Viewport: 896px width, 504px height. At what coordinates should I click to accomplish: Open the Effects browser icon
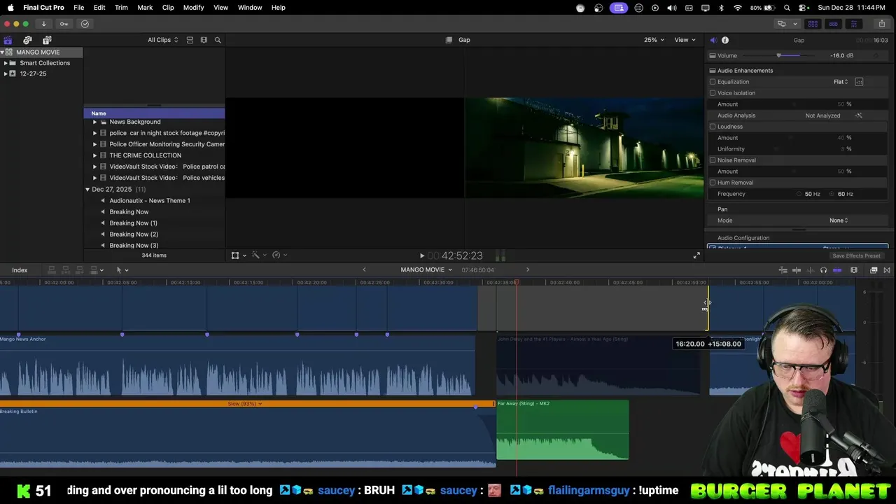pos(874,270)
